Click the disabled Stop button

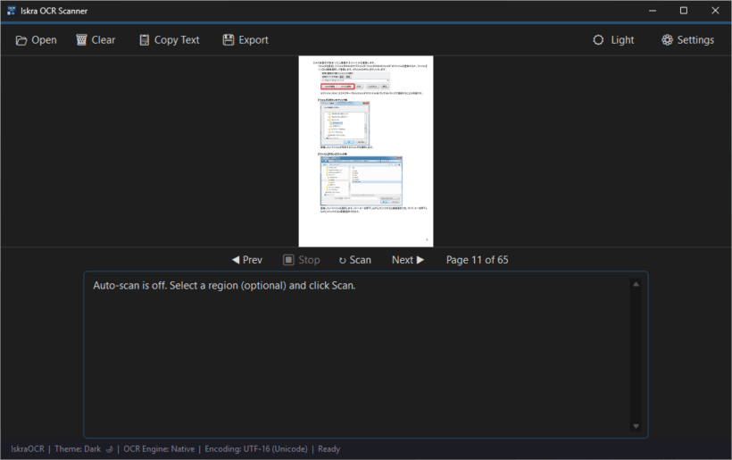click(302, 260)
